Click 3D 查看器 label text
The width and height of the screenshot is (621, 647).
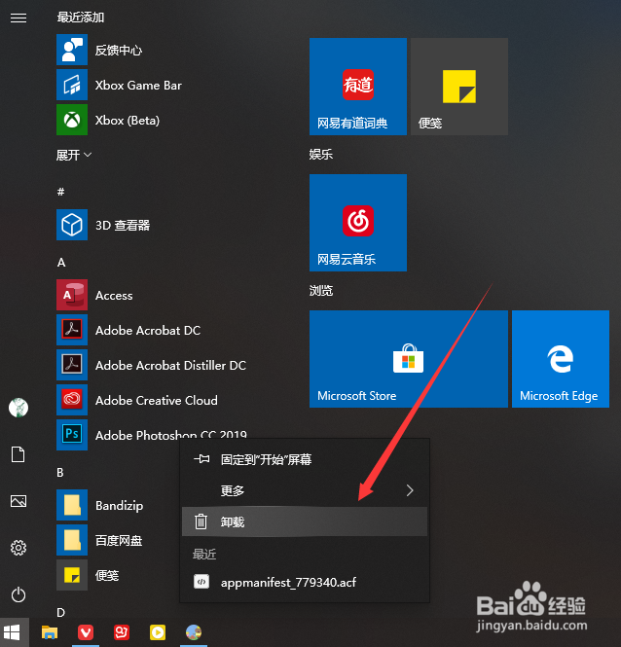123,226
